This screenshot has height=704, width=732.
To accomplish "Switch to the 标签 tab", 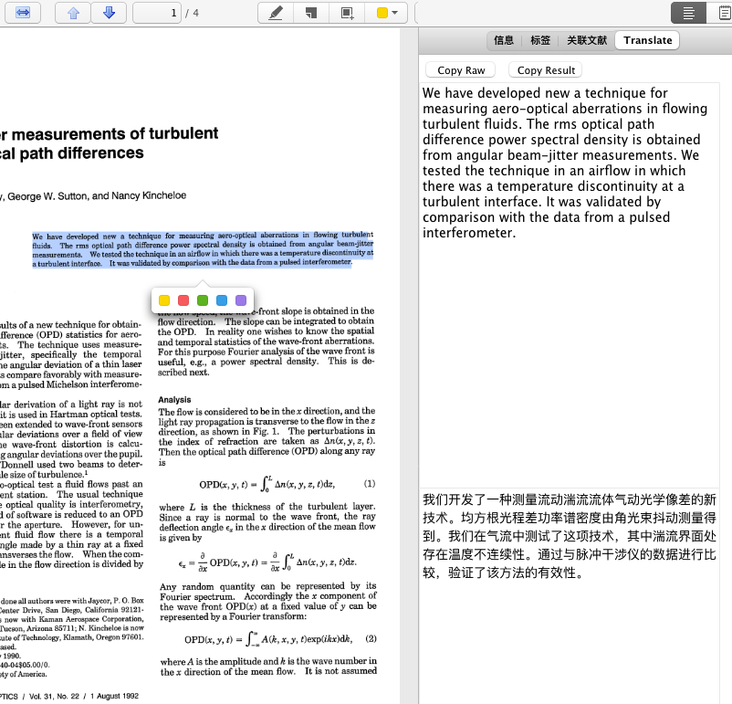I will pos(540,40).
